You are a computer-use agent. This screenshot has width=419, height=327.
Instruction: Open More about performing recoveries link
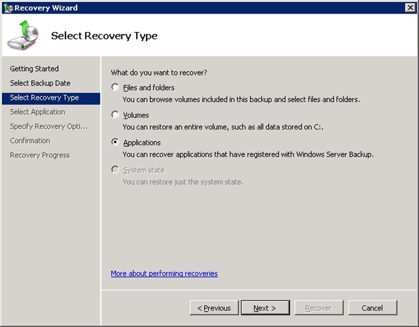pyautogui.click(x=164, y=274)
